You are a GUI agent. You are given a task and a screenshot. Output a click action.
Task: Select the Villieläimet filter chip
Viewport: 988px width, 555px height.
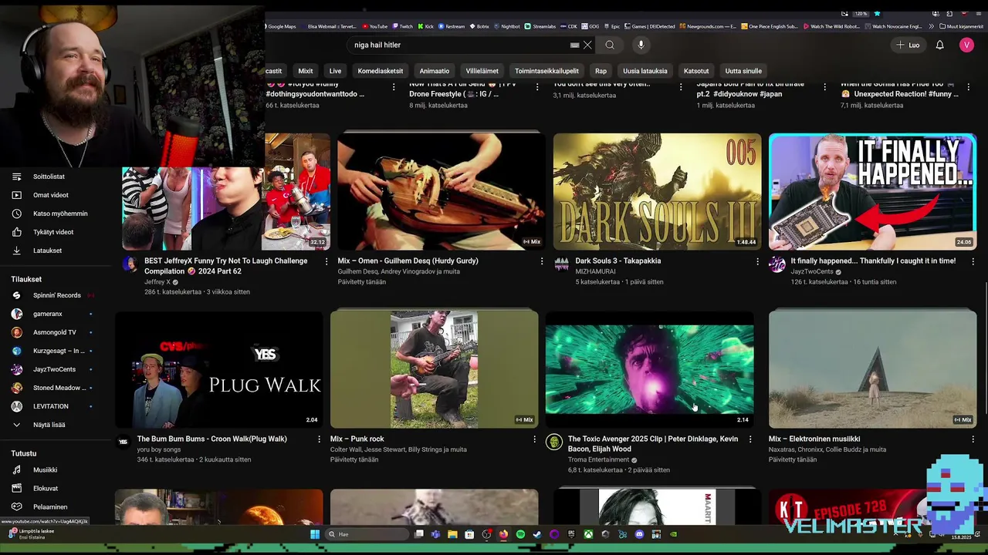pyautogui.click(x=482, y=71)
